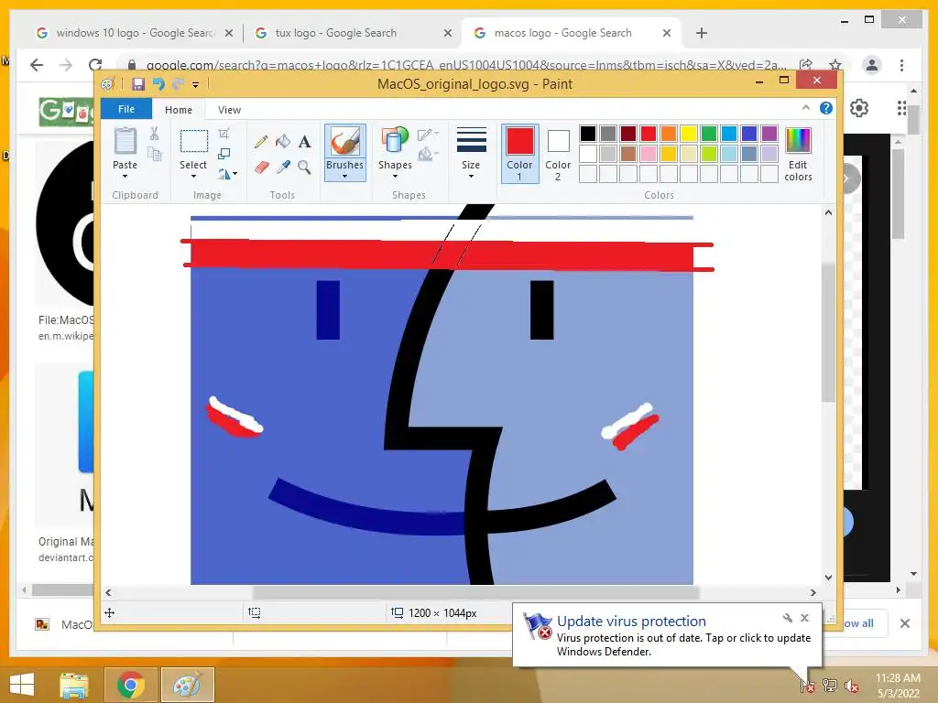Open Chrome profile avatar icon
This screenshot has width=938, height=703.
872,65
